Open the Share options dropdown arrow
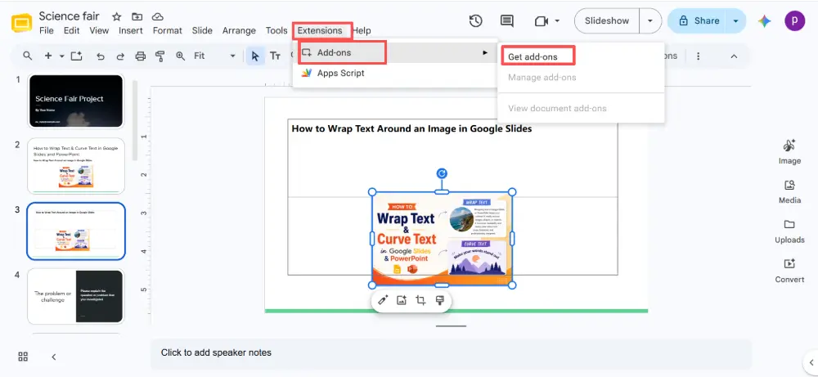This screenshot has height=377, width=818. [x=736, y=21]
